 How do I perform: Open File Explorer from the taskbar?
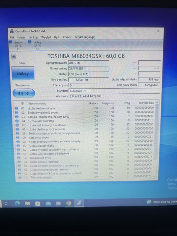[27, 204]
